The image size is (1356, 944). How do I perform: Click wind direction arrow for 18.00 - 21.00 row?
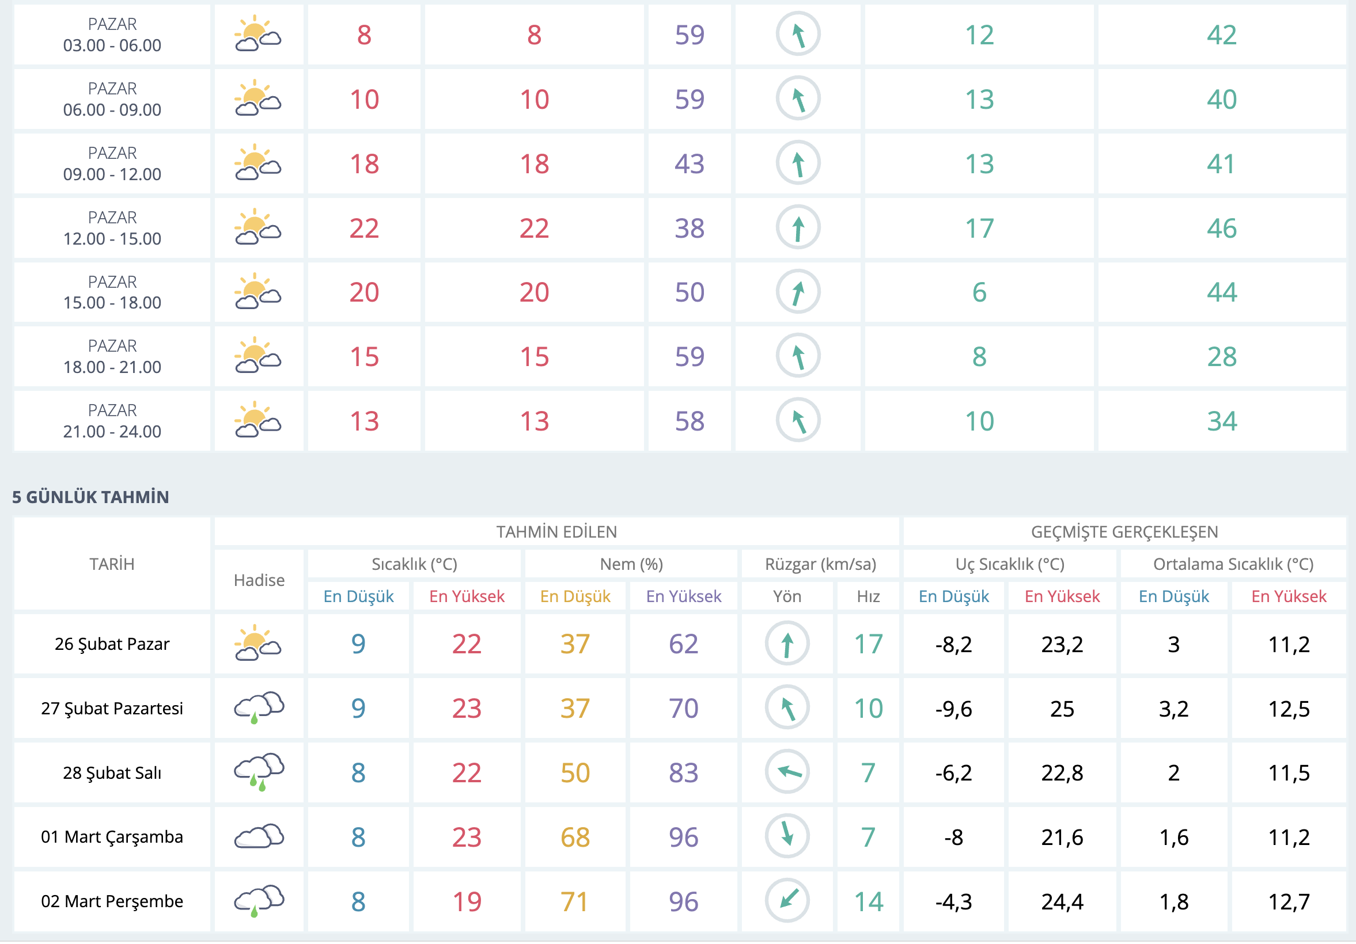point(798,356)
